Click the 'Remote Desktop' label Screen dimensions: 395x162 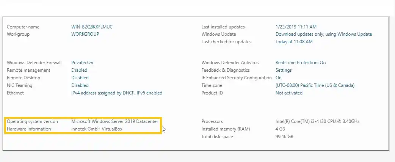point(24,78)
